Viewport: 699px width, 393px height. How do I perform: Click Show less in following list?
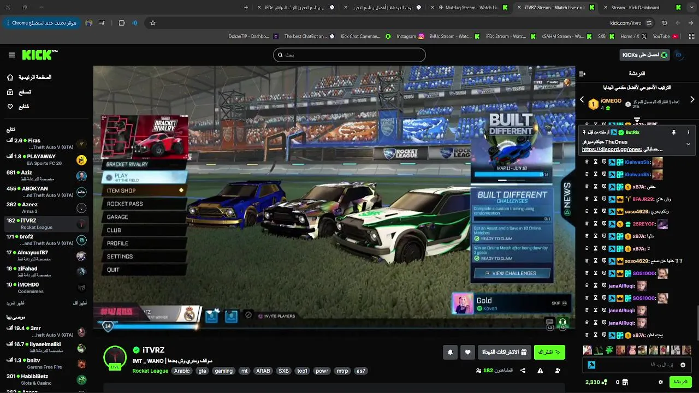pos(80,303)
